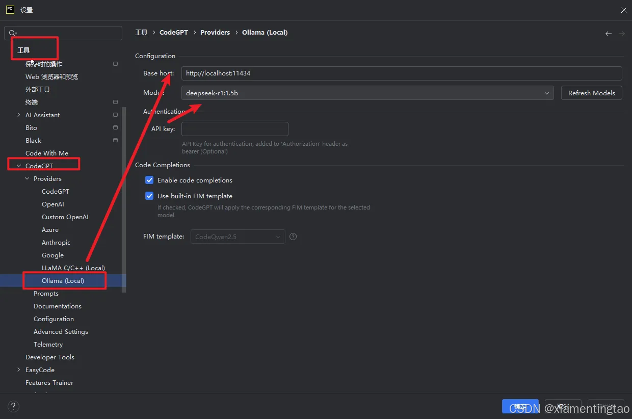Select Ollama (Local) in the tree
632x419 pixels.
(x=63, y=281)
